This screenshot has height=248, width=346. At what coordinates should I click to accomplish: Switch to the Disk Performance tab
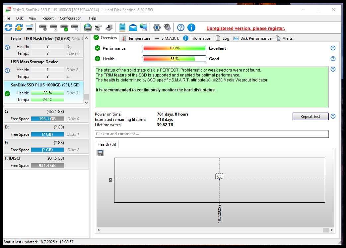252,38
